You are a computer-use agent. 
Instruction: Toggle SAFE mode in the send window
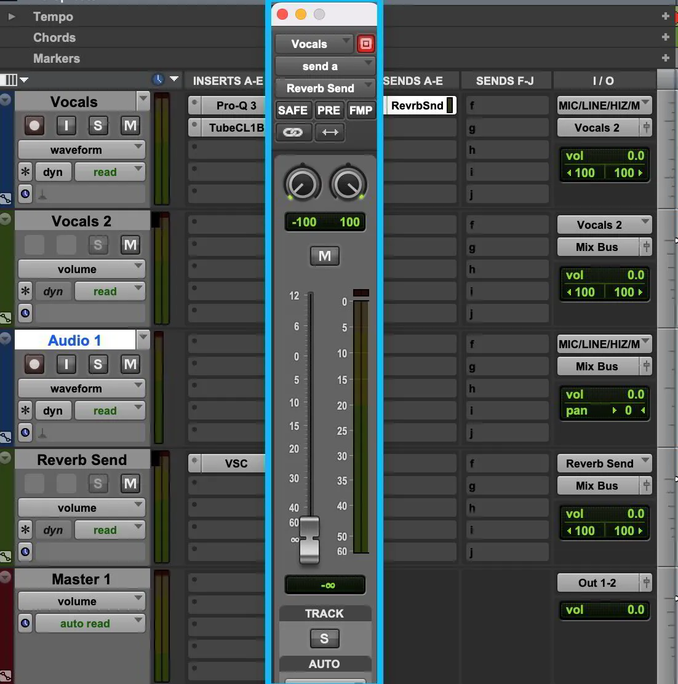pos(293,110)
